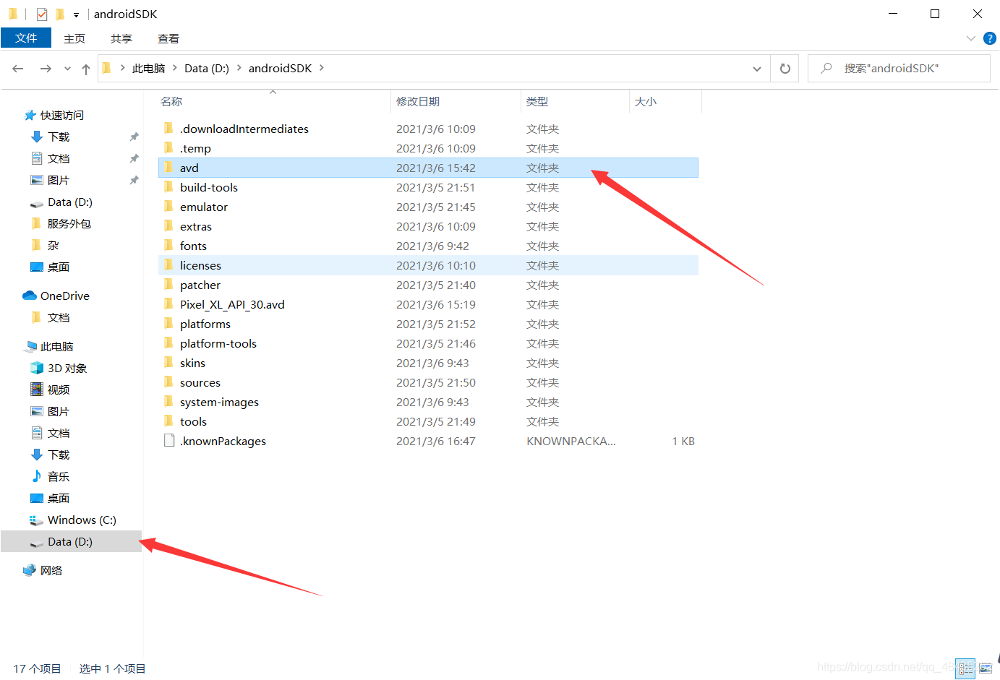1000x680 pixels.
Task: Select the sources folder
Action: (x=428, y=382)
